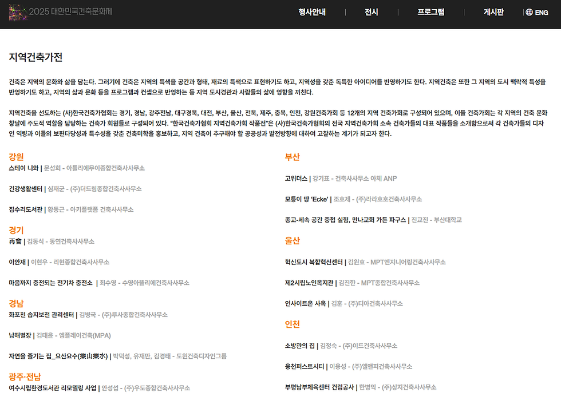
Task: Open the 행사안내 menu
Action: tap(312, 12)
